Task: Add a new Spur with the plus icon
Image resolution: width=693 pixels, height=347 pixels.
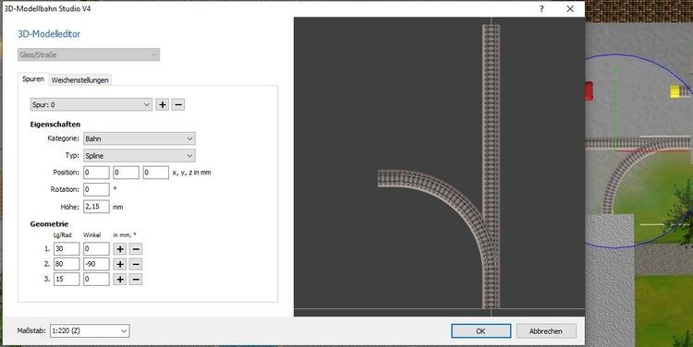Action: [x=163, y=104]
